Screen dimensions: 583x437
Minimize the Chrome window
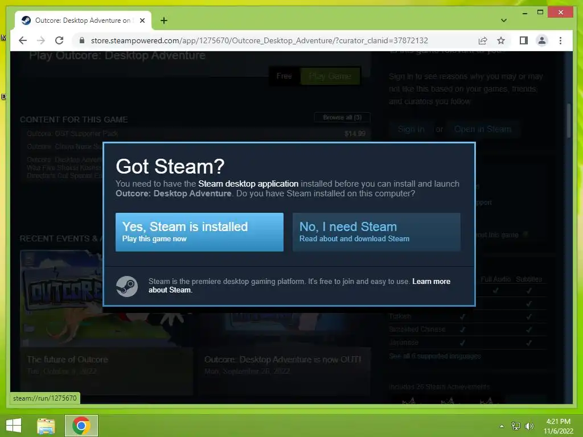[x=524, y=13]
